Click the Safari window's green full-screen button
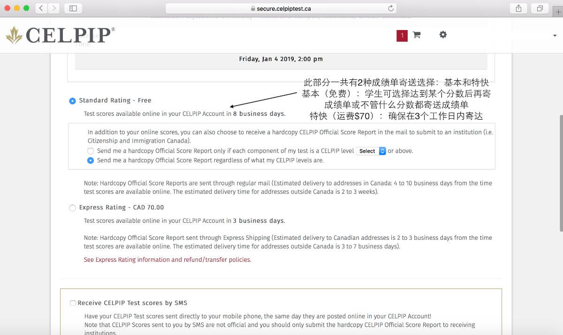 tap(26, 8)
